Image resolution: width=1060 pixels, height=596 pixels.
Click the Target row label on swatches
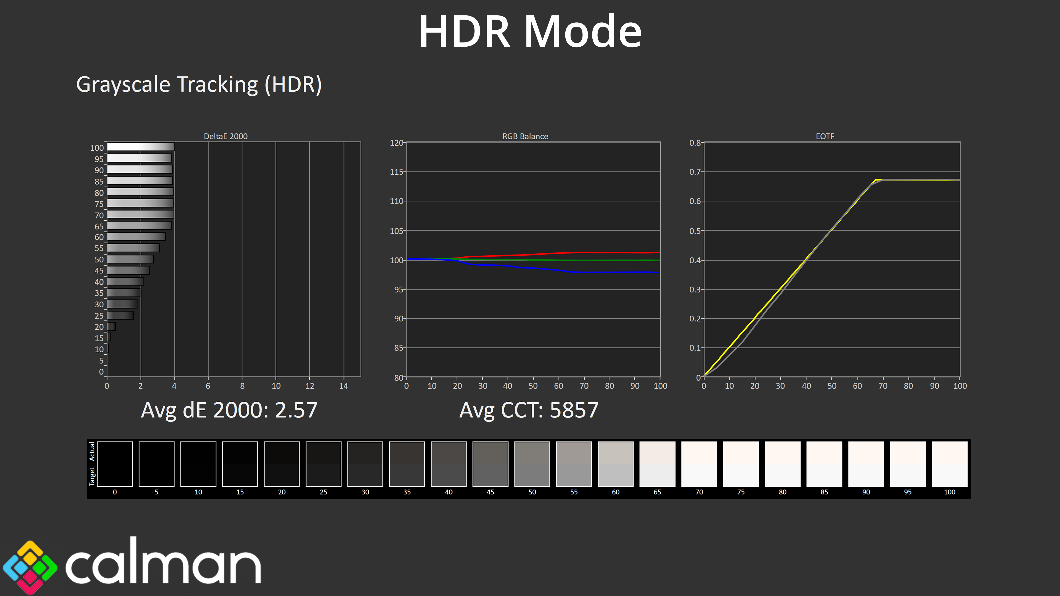tap(92, 476)
